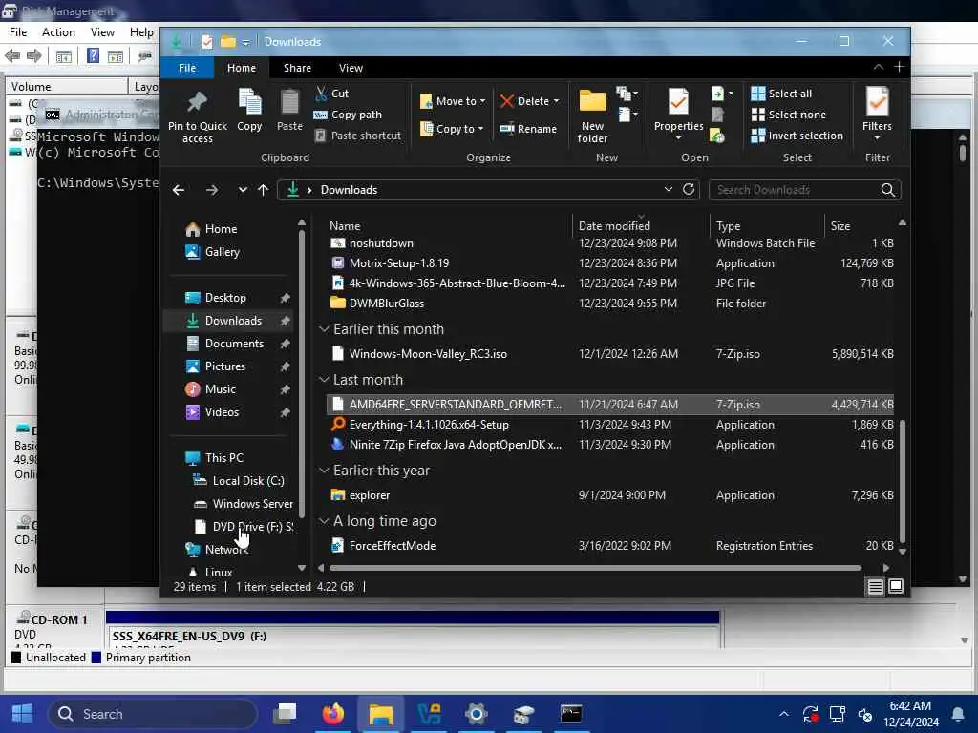Open Downloads in navigation pane

click(227, 321)
